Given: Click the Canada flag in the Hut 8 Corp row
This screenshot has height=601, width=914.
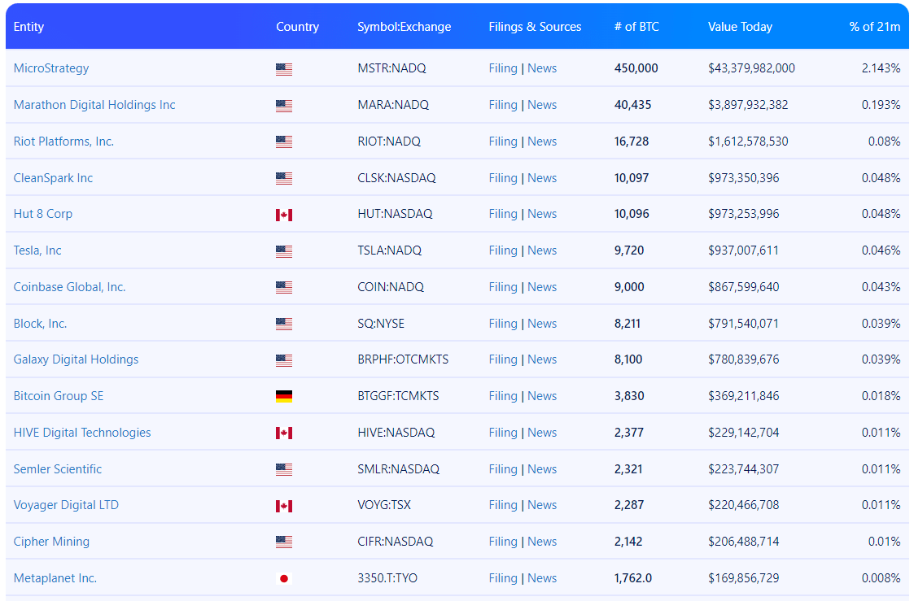Looking at the screenshot, I should 284,215.
